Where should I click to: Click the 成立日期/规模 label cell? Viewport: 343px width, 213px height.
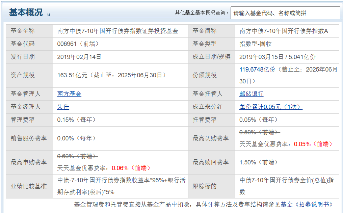212,57
